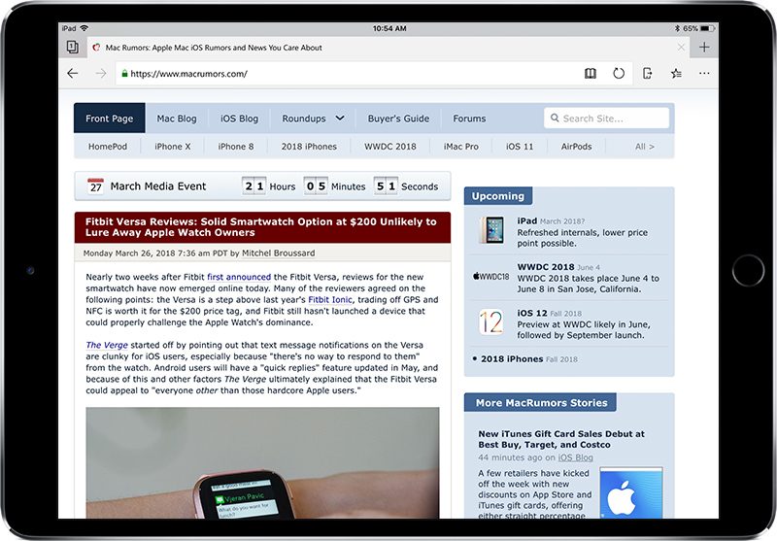Click More MacRumors Stories header

click(x=541, y=403)
